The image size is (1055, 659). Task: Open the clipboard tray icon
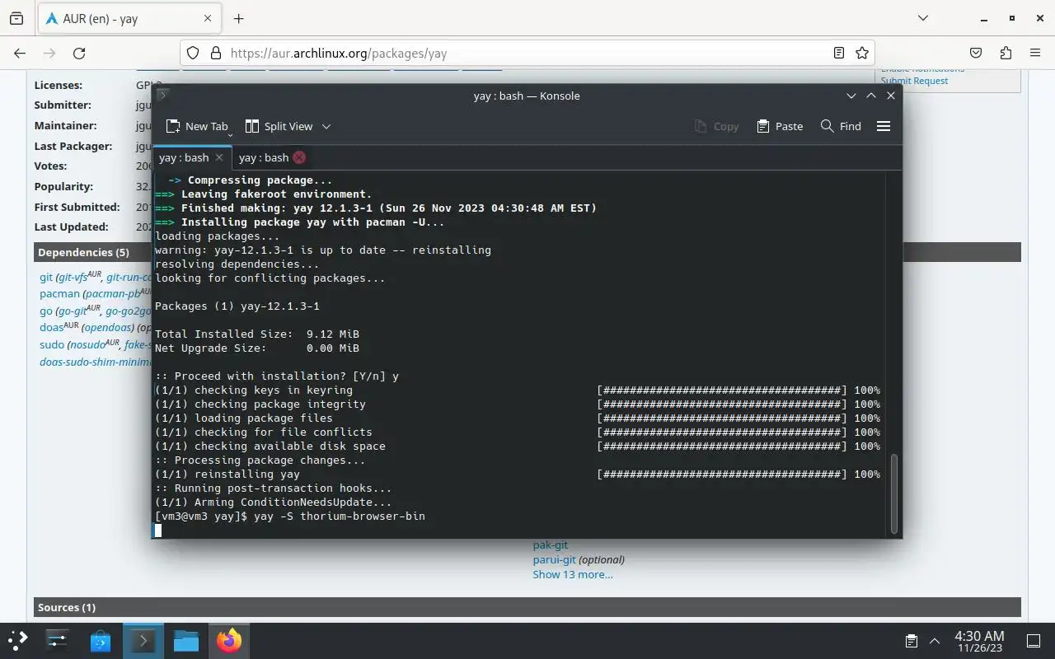tap(912, 641)
